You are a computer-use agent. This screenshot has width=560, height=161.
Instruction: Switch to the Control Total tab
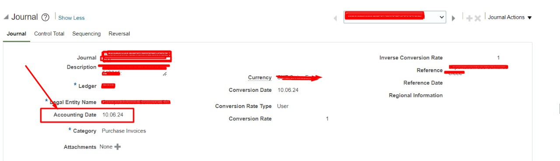[49, 34]
